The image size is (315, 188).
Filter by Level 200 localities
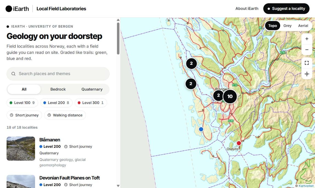56,103
